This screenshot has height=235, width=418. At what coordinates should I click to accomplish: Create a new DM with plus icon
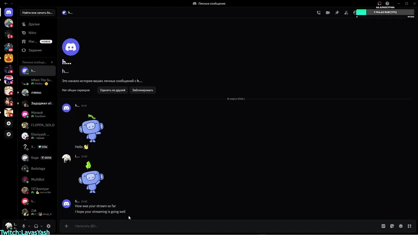52,62
